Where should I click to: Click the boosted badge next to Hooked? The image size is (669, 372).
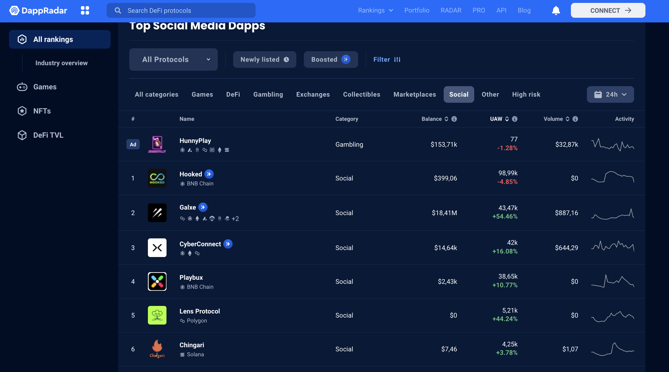209,174
